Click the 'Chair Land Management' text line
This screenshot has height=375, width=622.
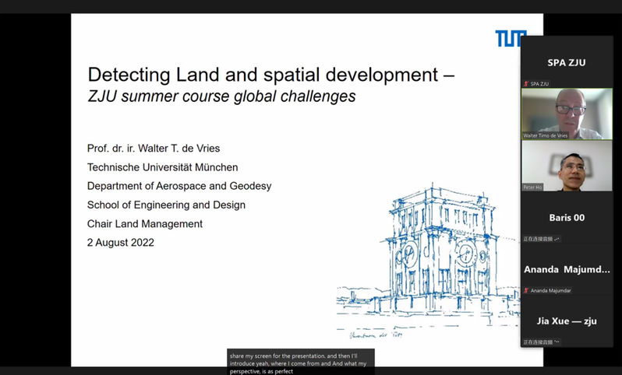coord(145,223)
